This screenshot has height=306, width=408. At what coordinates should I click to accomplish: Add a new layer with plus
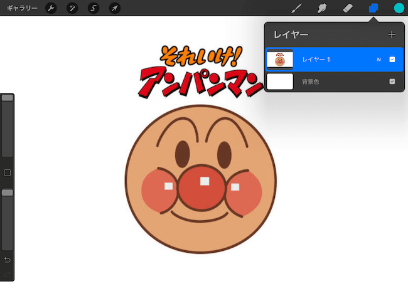pyautogui.click(x=392, y=34)
